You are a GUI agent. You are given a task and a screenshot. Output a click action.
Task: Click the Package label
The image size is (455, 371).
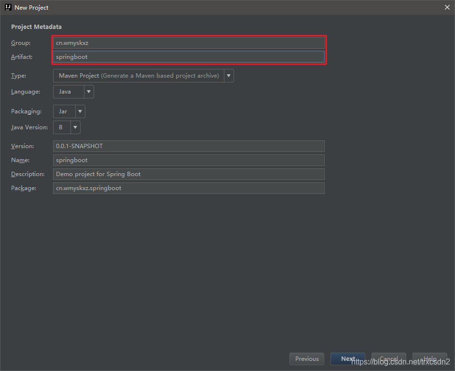(x=24, y=188)
